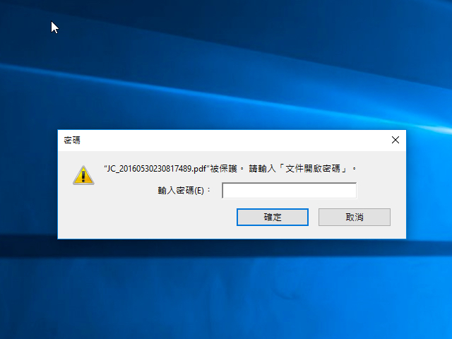The width and height of the screenshot is (452, 339).
Task: Click the .pdf extension in the filename
Action: coord(199,169)
